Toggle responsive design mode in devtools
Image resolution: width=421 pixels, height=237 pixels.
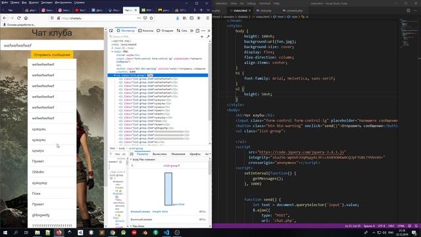[197, 31]
